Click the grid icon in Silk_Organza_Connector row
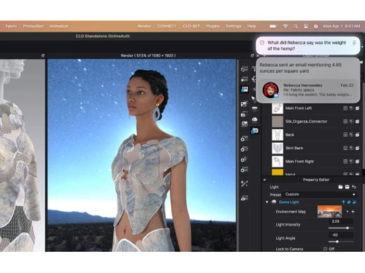This screenshot has width=365, height=273. (x=351, y=122)
